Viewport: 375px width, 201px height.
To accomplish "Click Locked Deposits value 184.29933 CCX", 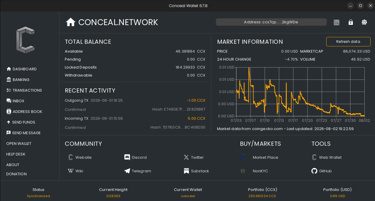I will (x=190, y=67).
